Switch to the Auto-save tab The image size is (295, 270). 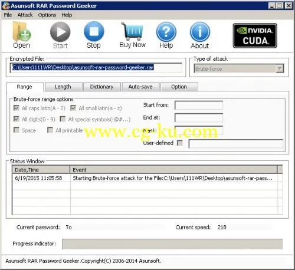pyautogui.click(x=140, y=87)
